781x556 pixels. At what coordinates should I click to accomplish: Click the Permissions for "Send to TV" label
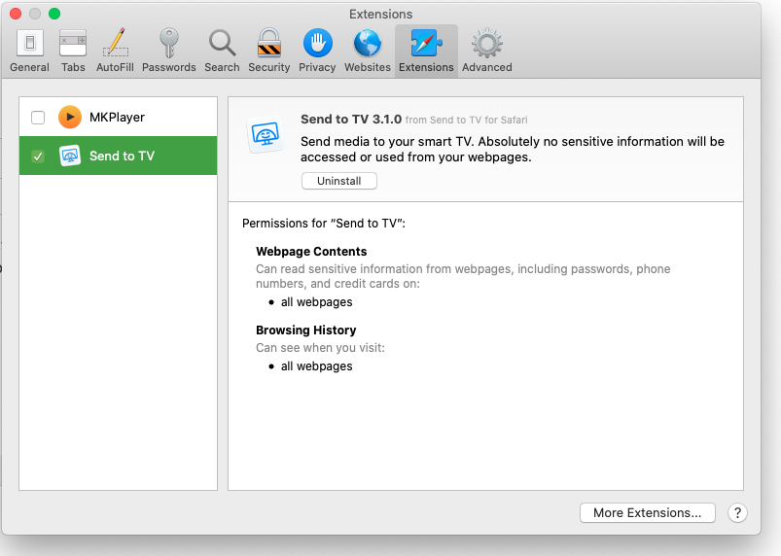tap(324, 223)
